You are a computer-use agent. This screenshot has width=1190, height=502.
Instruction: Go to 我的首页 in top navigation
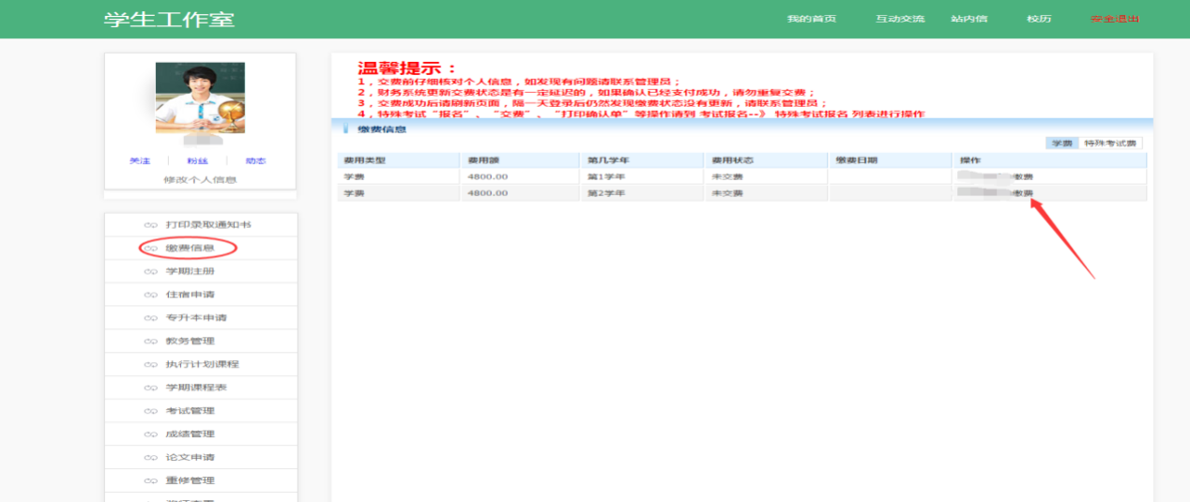click(x=811, y=19)
